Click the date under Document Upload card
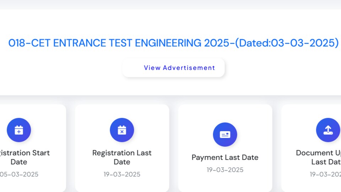This screenshot has height=192, width=341. [325, 174]
